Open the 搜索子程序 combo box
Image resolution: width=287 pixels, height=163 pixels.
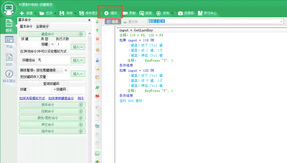pyautogui.click(x=215, y=22)
